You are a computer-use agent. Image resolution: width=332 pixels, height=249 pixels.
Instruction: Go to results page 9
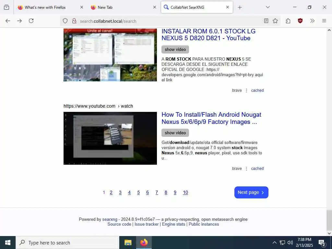[175, 193]
